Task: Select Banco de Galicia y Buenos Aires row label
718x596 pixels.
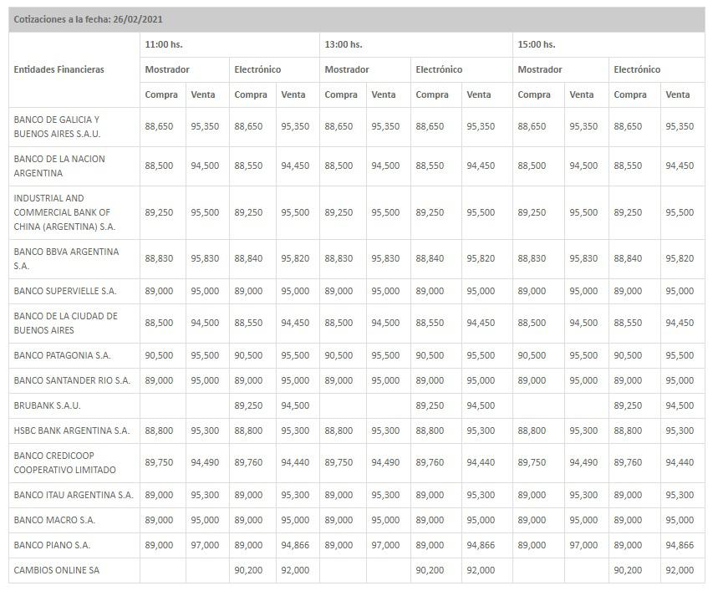Action: [57, 127]
